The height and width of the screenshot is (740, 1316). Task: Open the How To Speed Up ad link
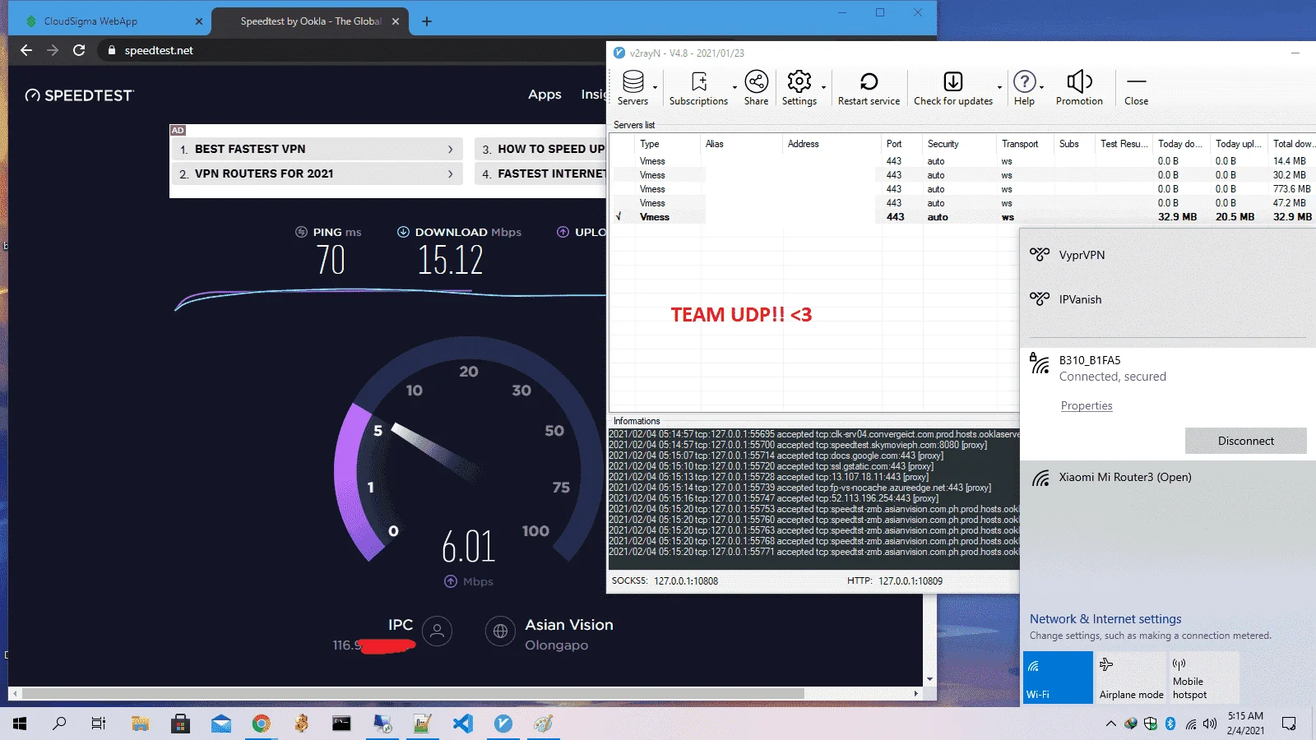(x=540, y=149)
